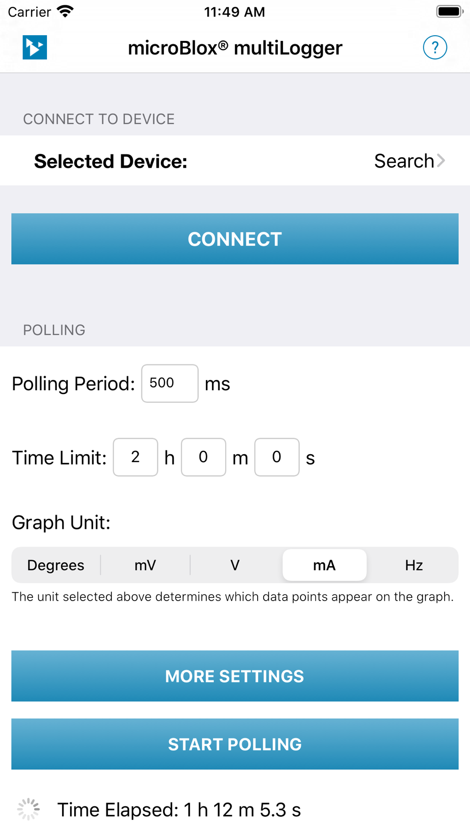Tap the loading spinner beside Time Elapsed
The image size is (470, 835).
29,809
